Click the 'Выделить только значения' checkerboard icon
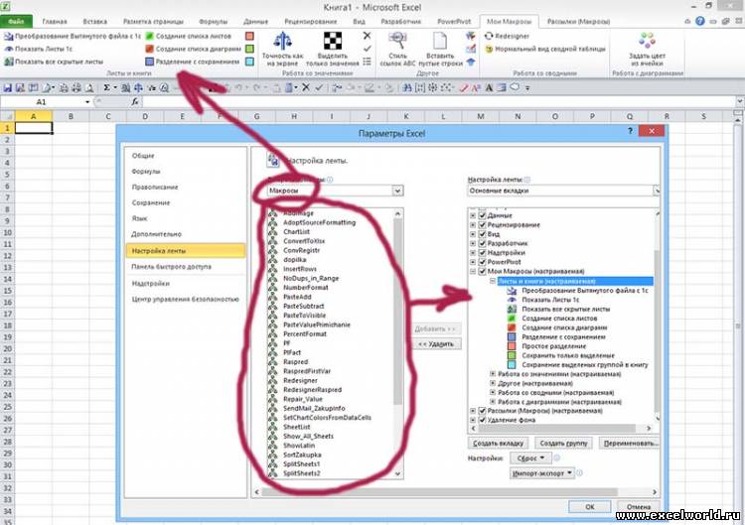This screenshot has height=525, width=745. (x=333, y=41)
